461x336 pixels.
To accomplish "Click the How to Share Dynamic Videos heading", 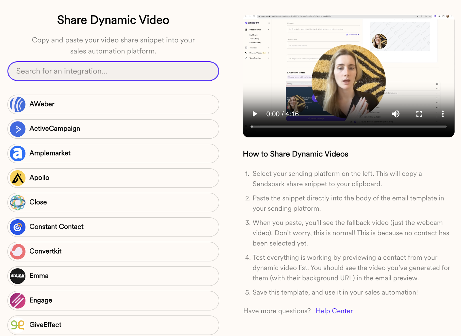I will tap(296, 154).
